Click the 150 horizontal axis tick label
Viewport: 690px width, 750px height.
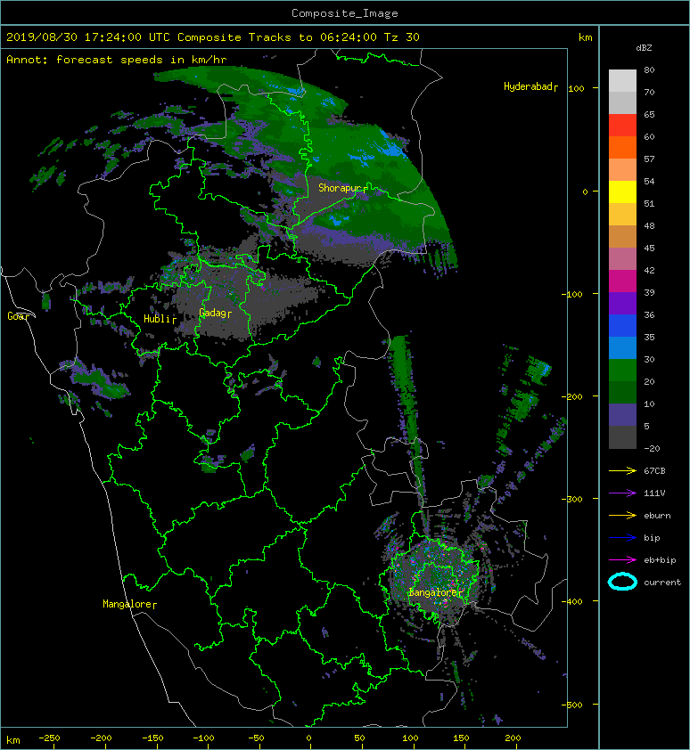click(x=461, y=738)
